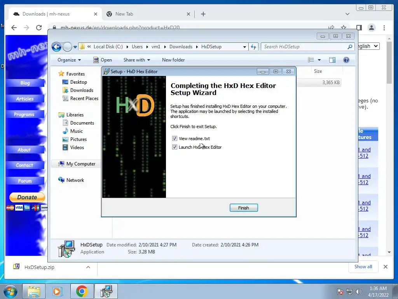This screenshot has width=398, height=299.
Task: Click vm1 in the address path
Action: [156, 47]
